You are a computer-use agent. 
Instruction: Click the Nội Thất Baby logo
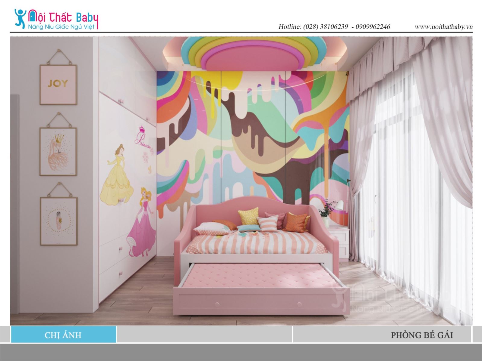[56, 19]
